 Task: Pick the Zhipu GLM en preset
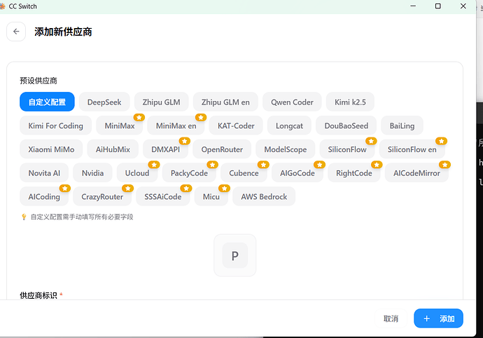point(225,102)
